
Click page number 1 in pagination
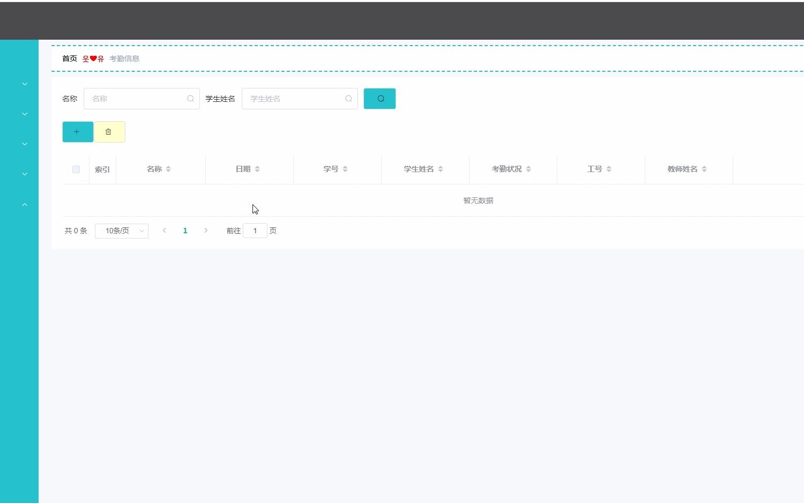(x=185, y=231)
